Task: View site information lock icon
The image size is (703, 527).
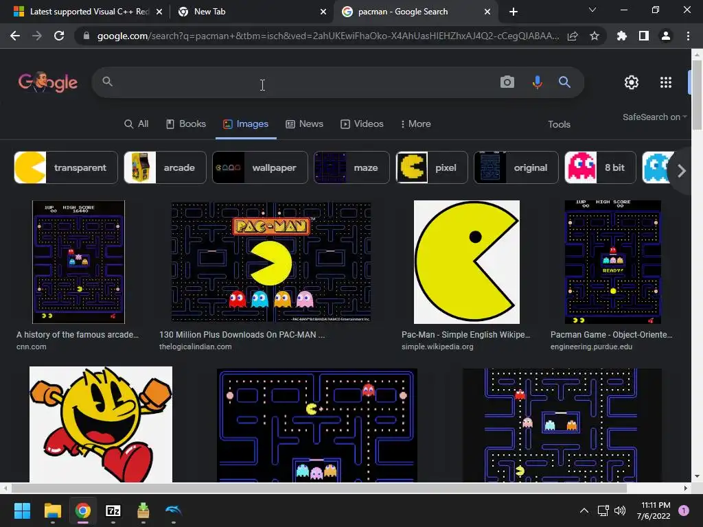Action: pos(87,36)
